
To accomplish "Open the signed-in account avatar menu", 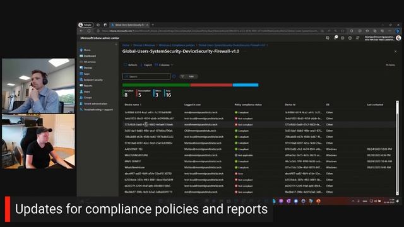I will click(398, 38).
